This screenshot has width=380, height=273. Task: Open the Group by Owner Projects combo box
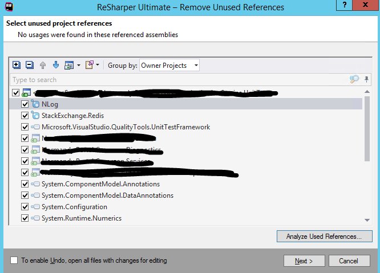pyautogui.click(x=169, y=66)
